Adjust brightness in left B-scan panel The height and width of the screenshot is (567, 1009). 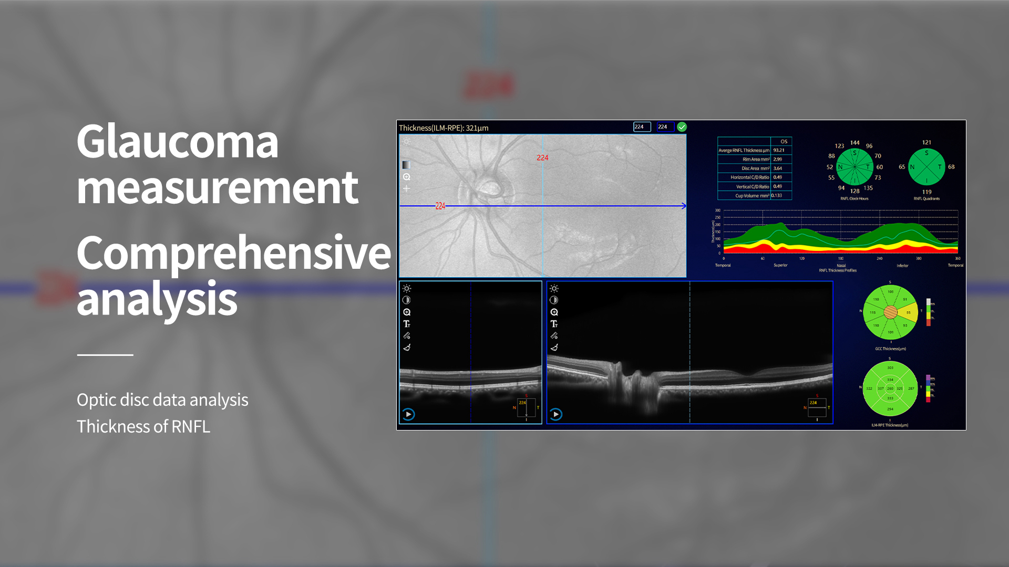point(407,289)
